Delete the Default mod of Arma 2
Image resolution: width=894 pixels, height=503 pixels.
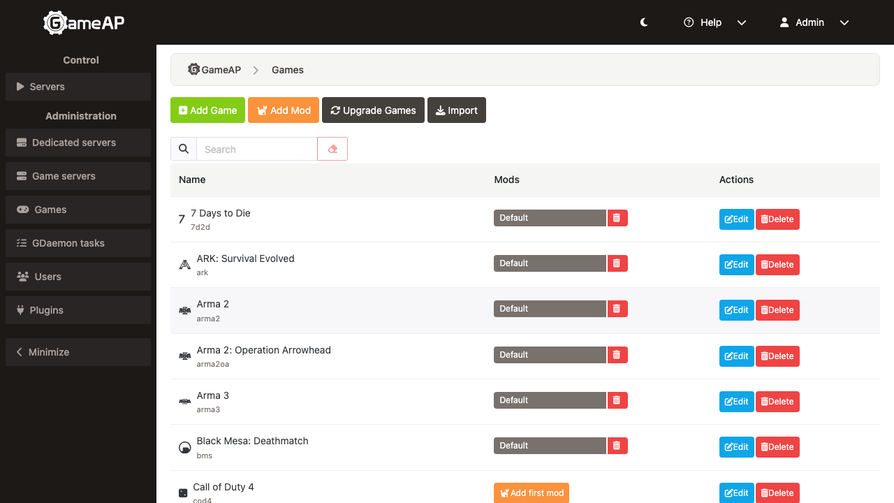pos(617,309)
